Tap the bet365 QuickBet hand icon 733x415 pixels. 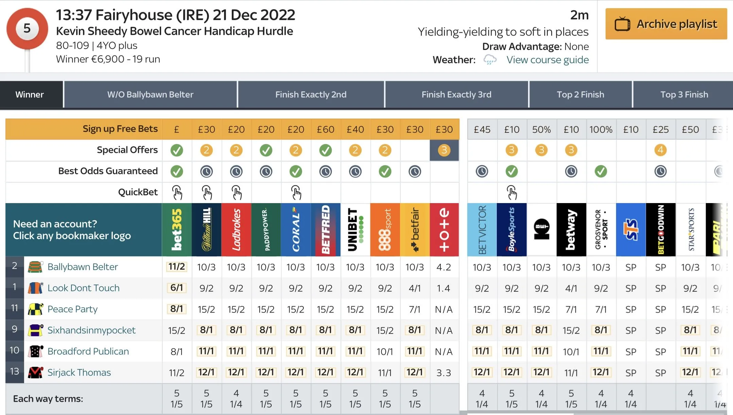[x=177, y=193]
